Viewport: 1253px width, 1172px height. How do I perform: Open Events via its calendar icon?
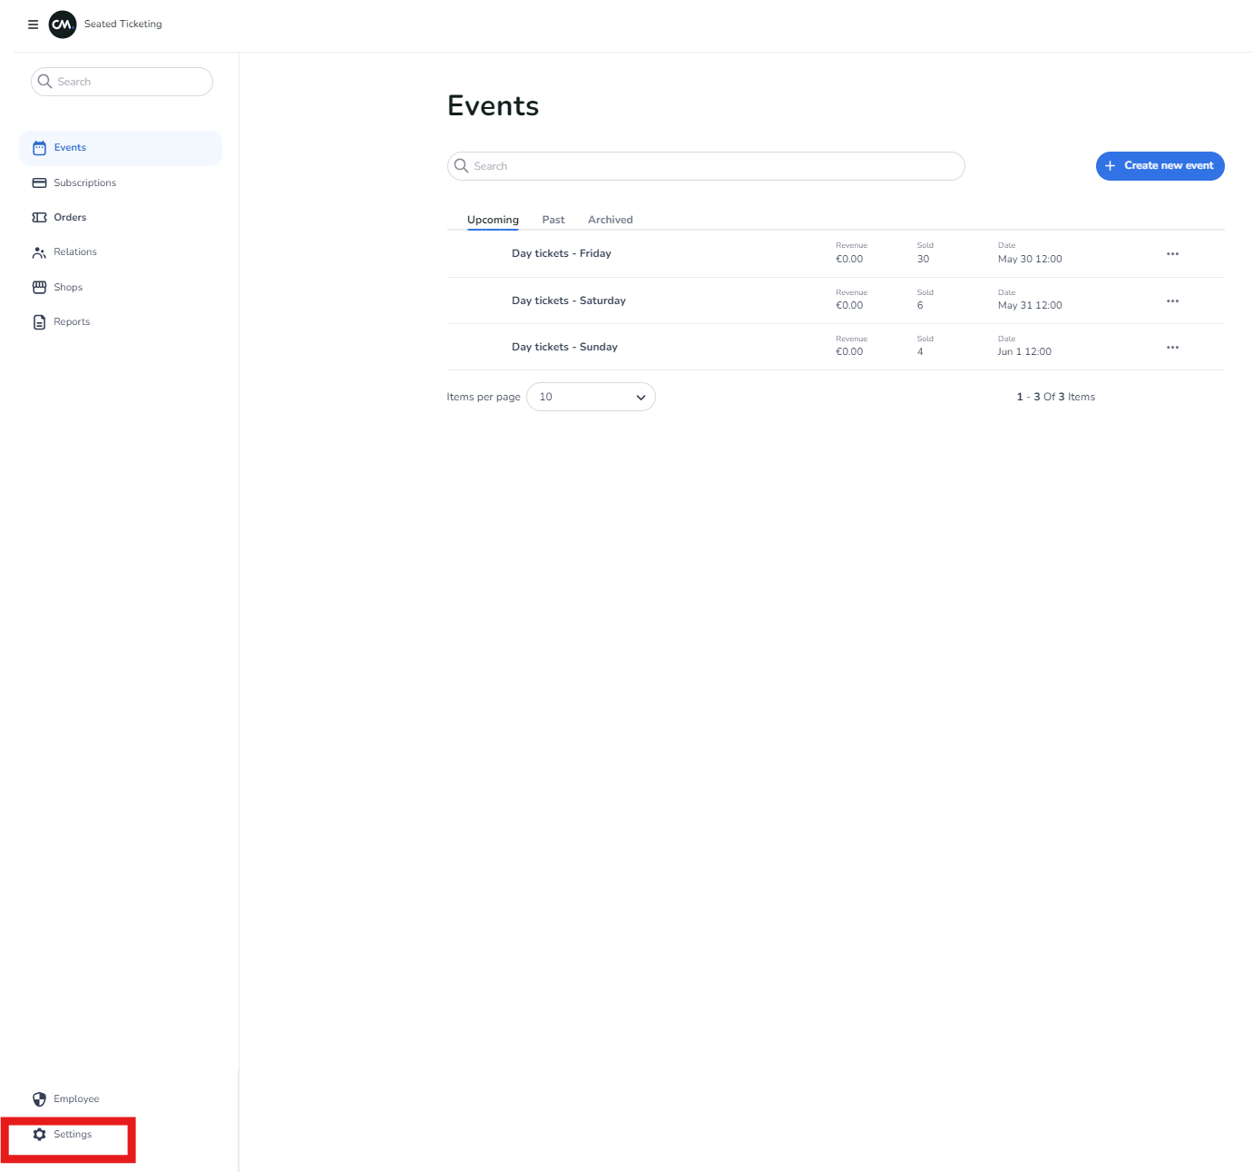(39, 148)
